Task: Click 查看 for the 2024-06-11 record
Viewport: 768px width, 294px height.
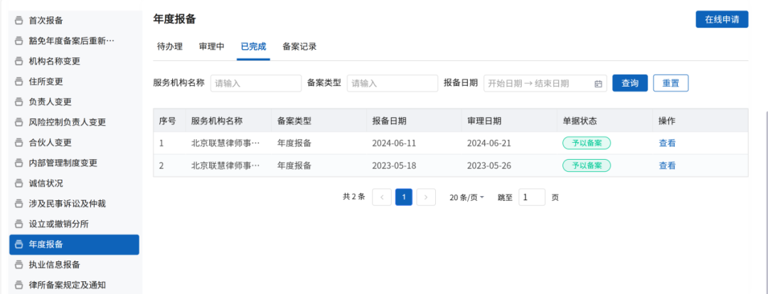Action: [x=667, y=143]
